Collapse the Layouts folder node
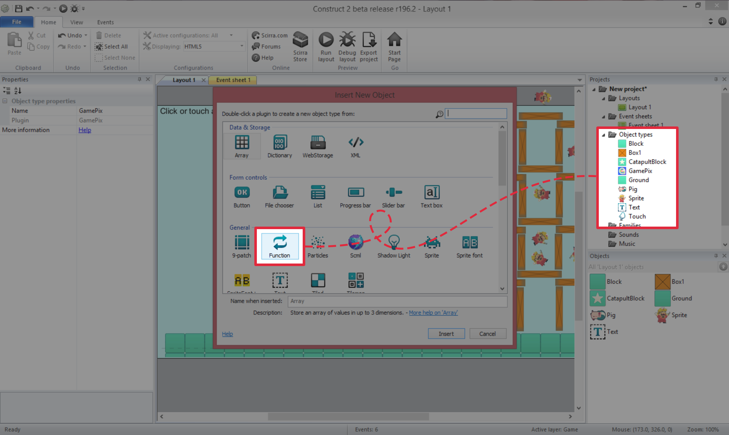 (604, 98)
